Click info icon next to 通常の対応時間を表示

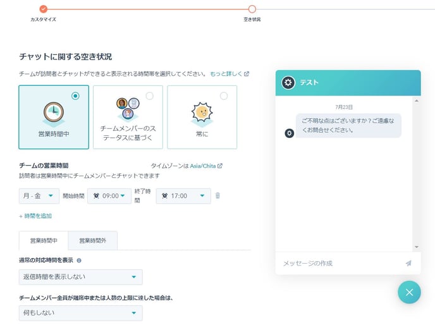click(x=79, y=261)
